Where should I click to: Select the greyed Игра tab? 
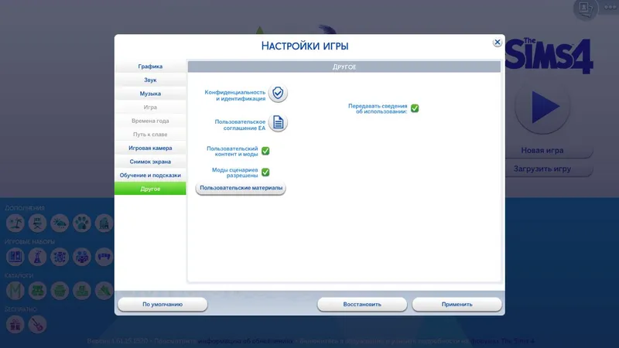(x=150, y=107)
